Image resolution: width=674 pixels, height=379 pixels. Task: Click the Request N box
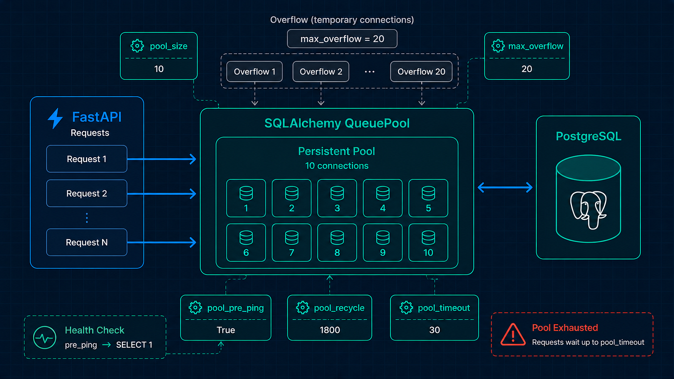[x=87, y=242]
